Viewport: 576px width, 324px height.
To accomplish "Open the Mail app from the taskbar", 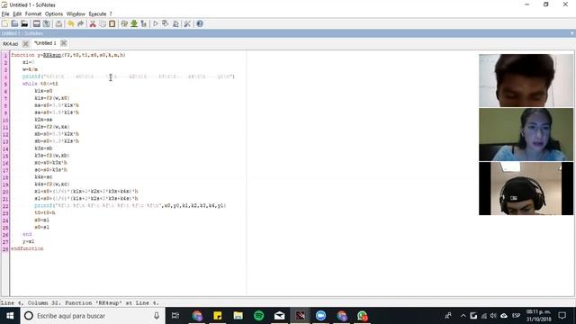I will [x=279, y=316].
